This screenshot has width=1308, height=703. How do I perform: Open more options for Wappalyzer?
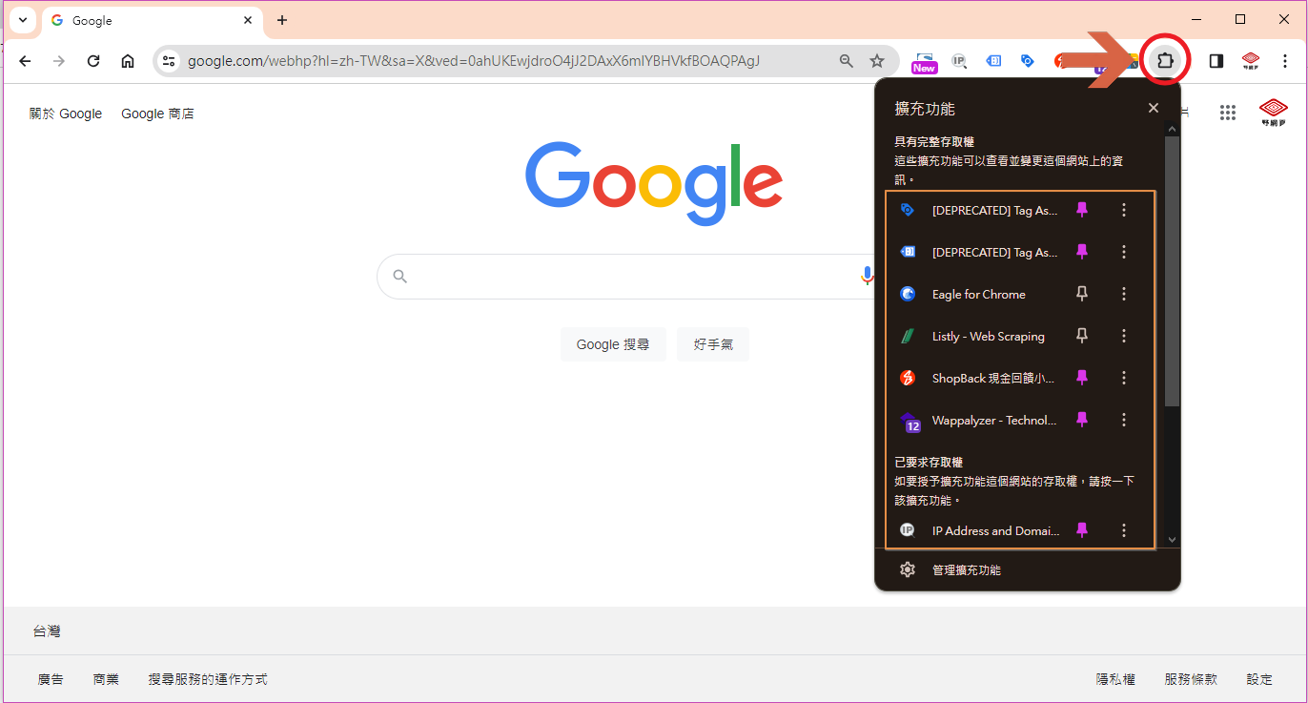(1124, 421)
